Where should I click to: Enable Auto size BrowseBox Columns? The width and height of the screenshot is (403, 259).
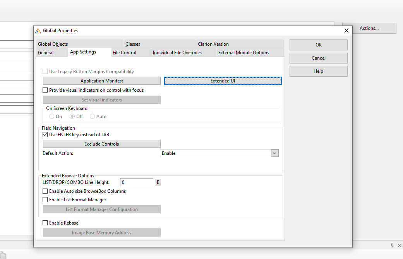[x=45, y=191]
